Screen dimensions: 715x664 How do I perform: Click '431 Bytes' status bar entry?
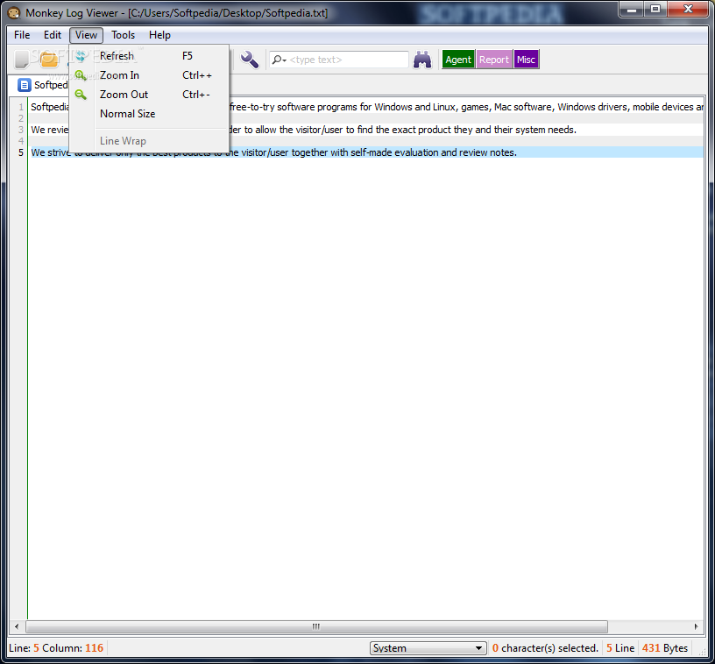(665, 647)
